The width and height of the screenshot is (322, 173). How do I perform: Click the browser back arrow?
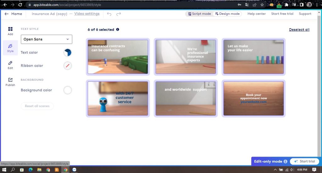pos(5,4)
